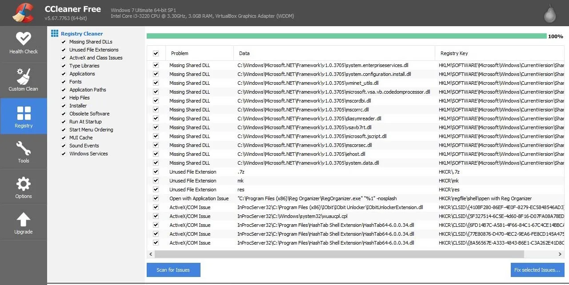Toggle the select-all checkbox in results header
Image resolution: width=569 pixels, height=285 pixels.
click(x=156, y=53)
